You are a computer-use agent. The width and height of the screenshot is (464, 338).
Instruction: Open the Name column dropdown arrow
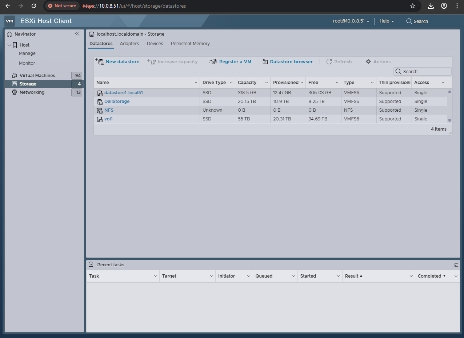(196, 83)
